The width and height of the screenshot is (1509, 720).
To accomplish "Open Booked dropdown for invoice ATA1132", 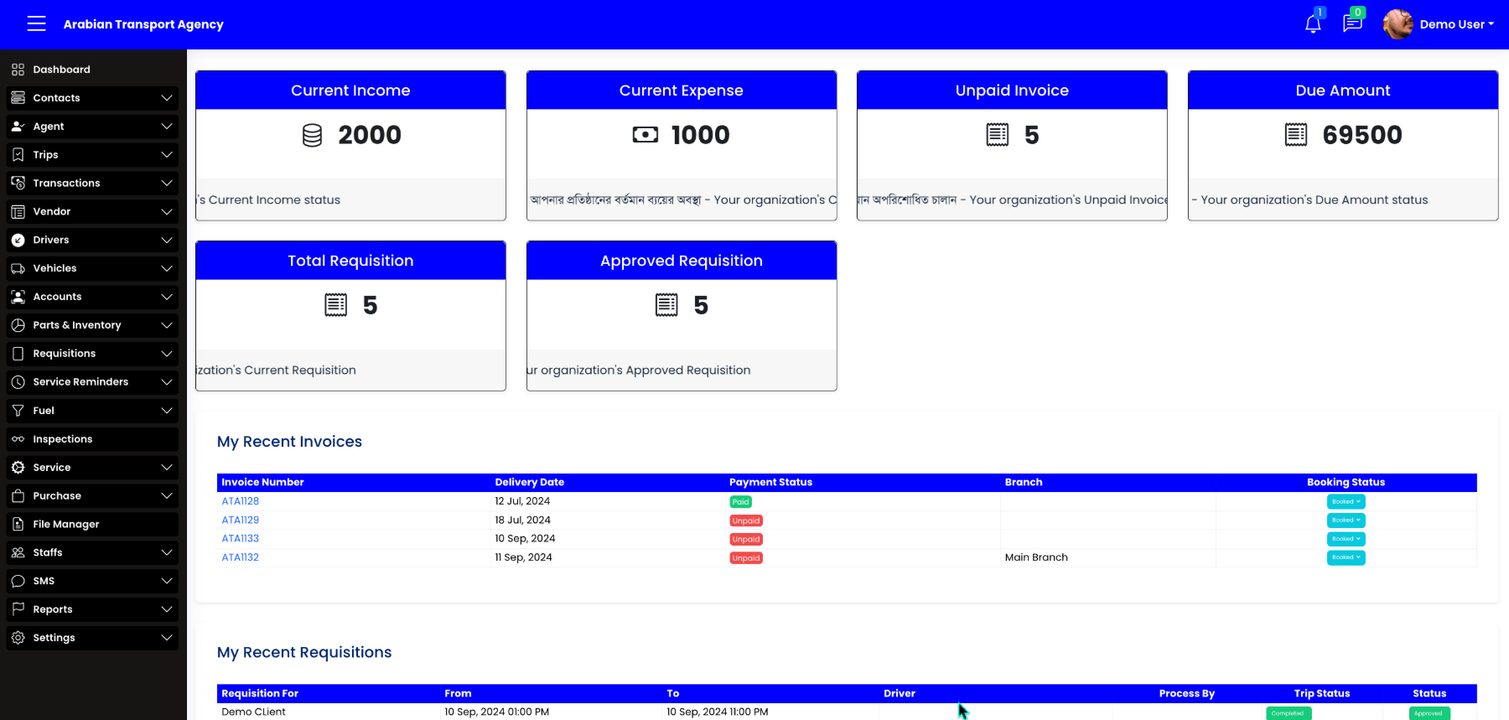I will [1346, 557].
